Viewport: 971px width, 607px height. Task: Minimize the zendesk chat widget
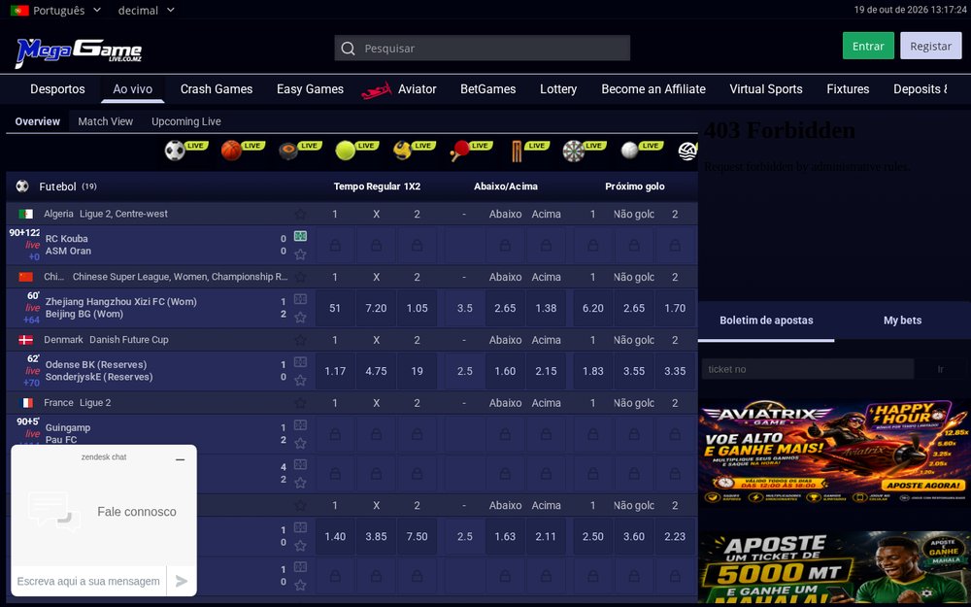click(181, 459)
